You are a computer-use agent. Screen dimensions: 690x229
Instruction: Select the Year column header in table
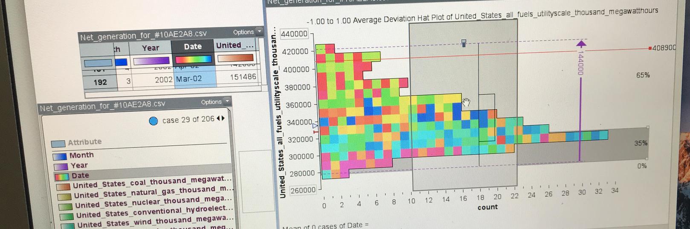coord(150,48)
